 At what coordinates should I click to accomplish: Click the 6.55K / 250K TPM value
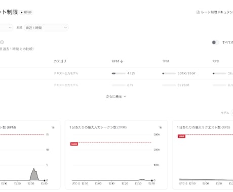(x=186, y=73)
